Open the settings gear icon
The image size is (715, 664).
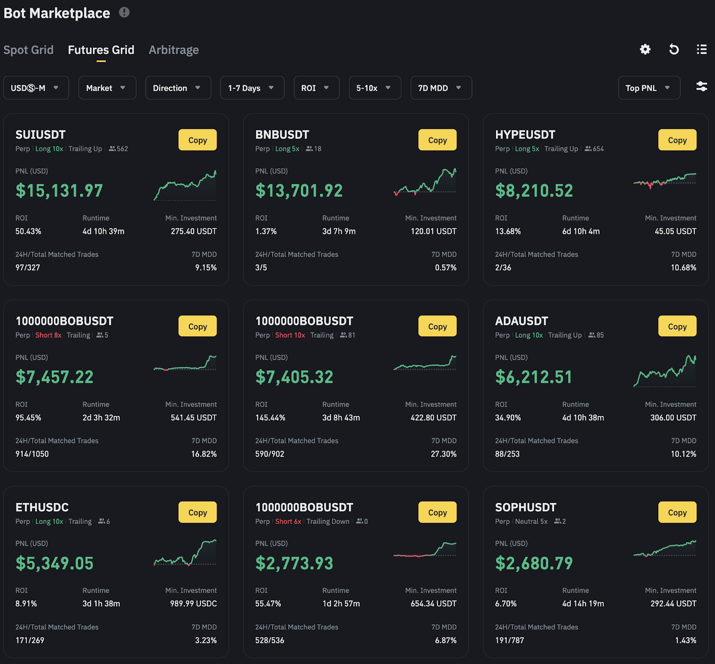pyautogui.click(x=644, y=50)
